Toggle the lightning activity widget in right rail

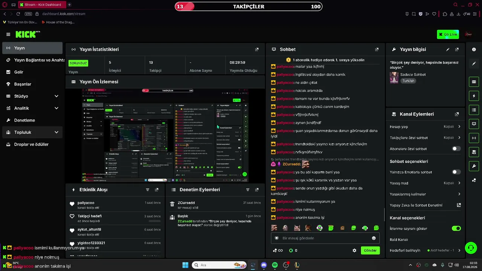tap(474, 96)
